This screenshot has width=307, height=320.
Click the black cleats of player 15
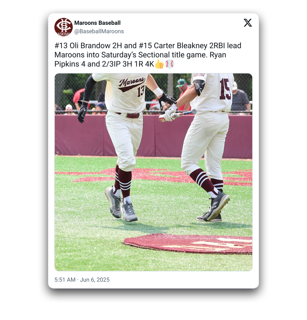click(213, 207)
